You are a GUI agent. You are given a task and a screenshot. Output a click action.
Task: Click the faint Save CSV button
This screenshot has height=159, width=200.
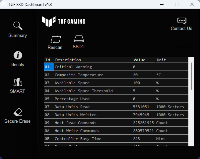[x=183, y=46]
